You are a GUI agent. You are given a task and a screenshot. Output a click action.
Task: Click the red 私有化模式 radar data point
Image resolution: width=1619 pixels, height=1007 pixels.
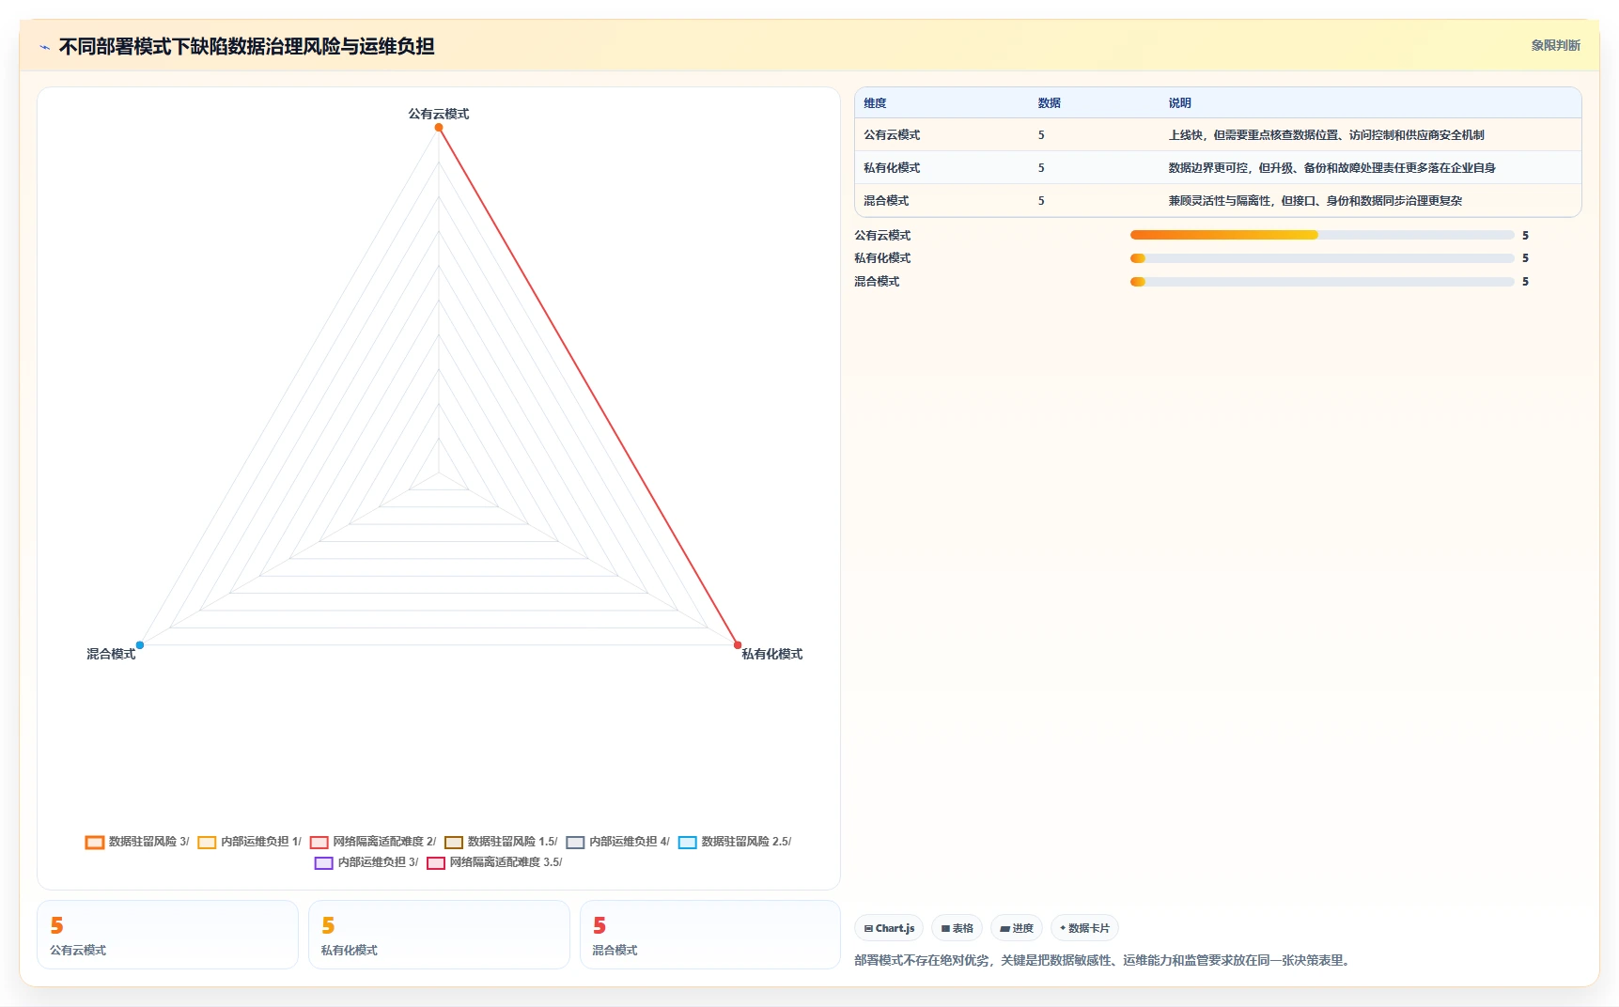(x=738, y=645)
